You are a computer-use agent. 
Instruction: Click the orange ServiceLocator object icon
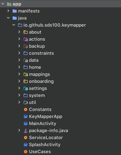tap(26, 138)
